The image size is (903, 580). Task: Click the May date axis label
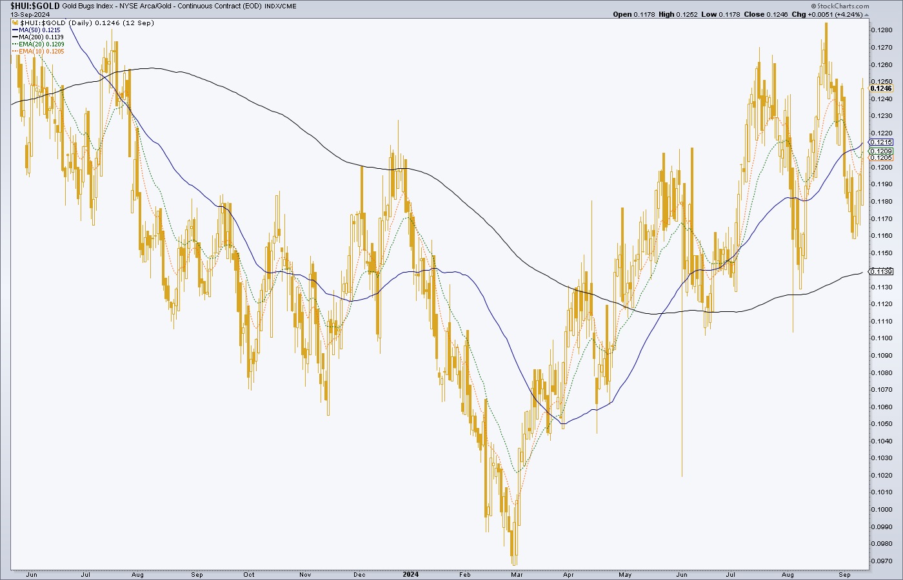point(625,574)
